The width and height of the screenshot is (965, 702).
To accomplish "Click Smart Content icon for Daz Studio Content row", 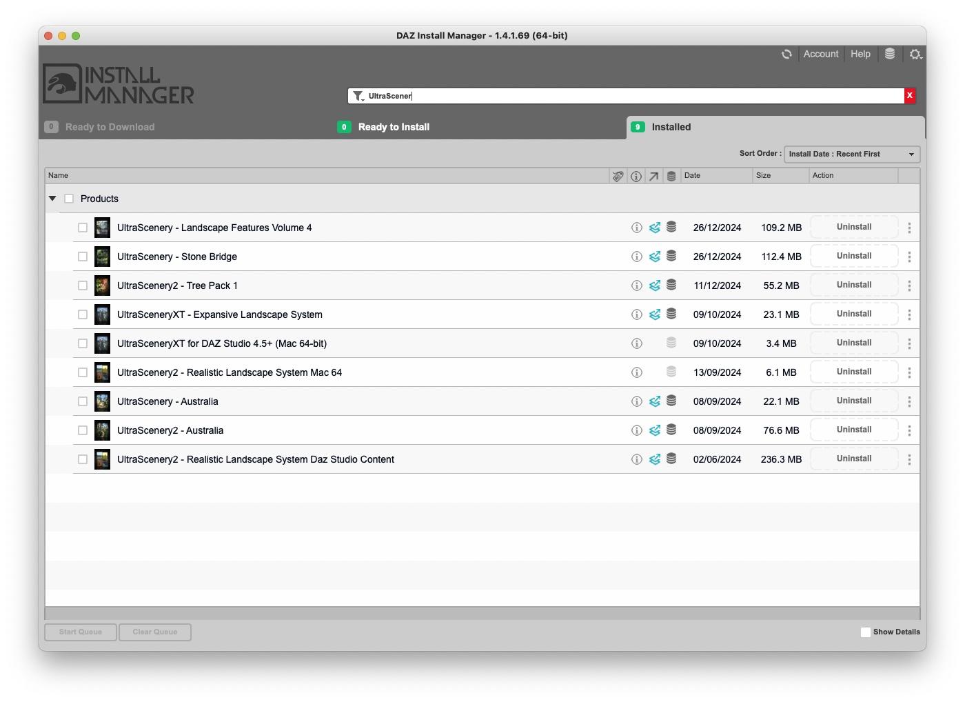I will (x=654, y=459).
